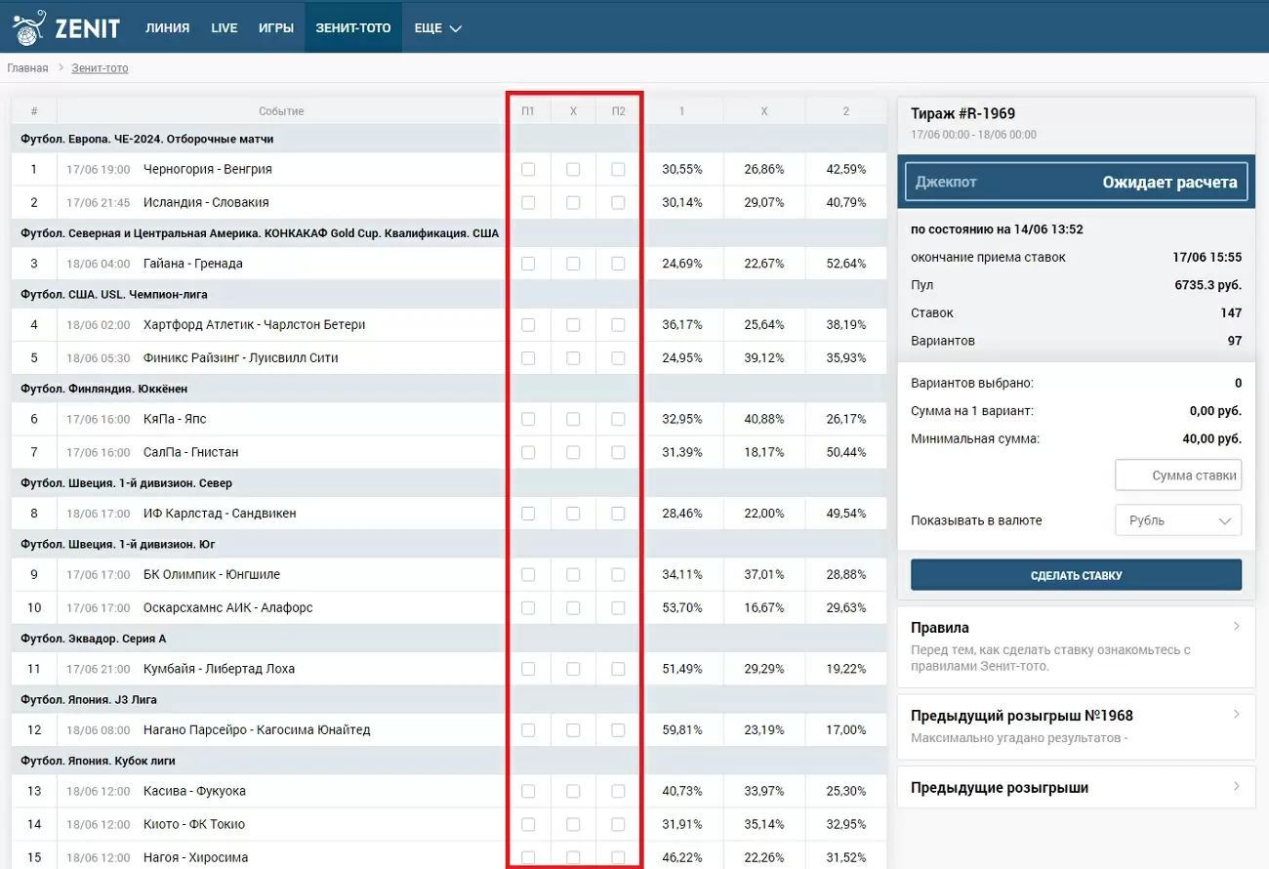Click the pool value 6735.3 руб.

(x=1208, y=285)
